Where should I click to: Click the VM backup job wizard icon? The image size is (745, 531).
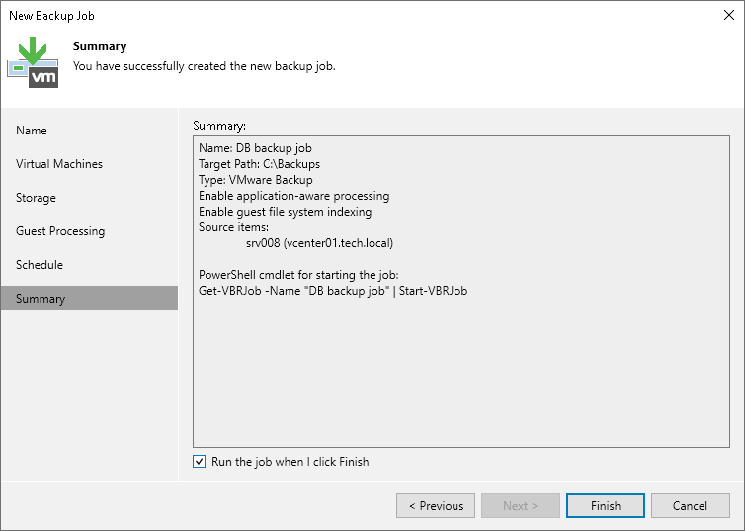[32, 62]
